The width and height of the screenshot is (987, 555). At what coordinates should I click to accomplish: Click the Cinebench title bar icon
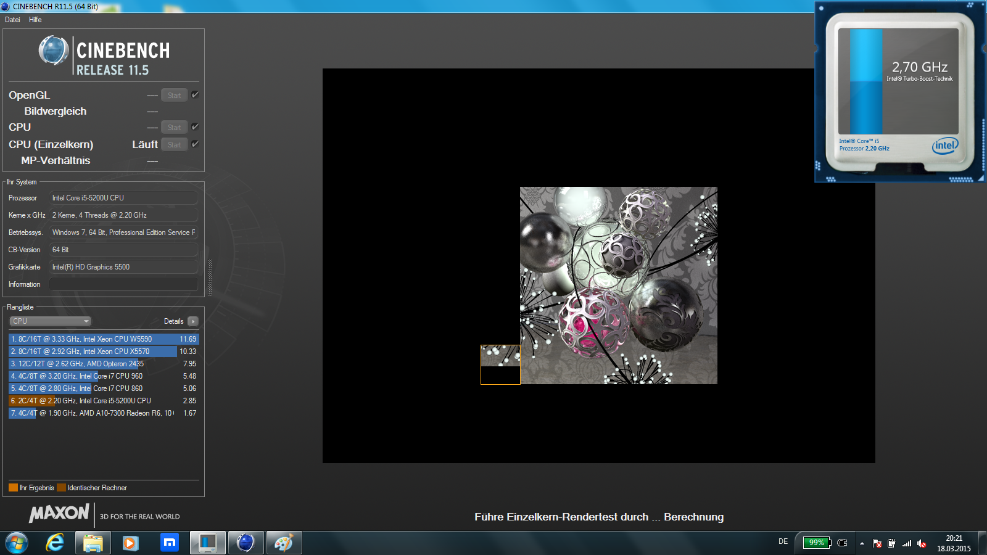[x=6, y=6]
